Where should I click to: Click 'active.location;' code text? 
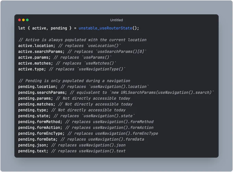click(37, 46)
